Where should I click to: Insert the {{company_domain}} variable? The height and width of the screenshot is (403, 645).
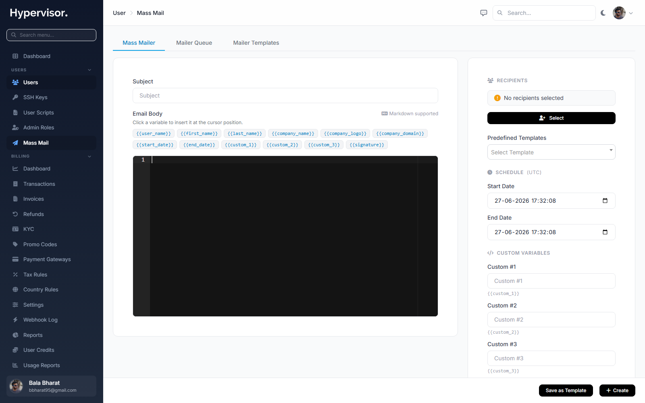click(400, 133)
